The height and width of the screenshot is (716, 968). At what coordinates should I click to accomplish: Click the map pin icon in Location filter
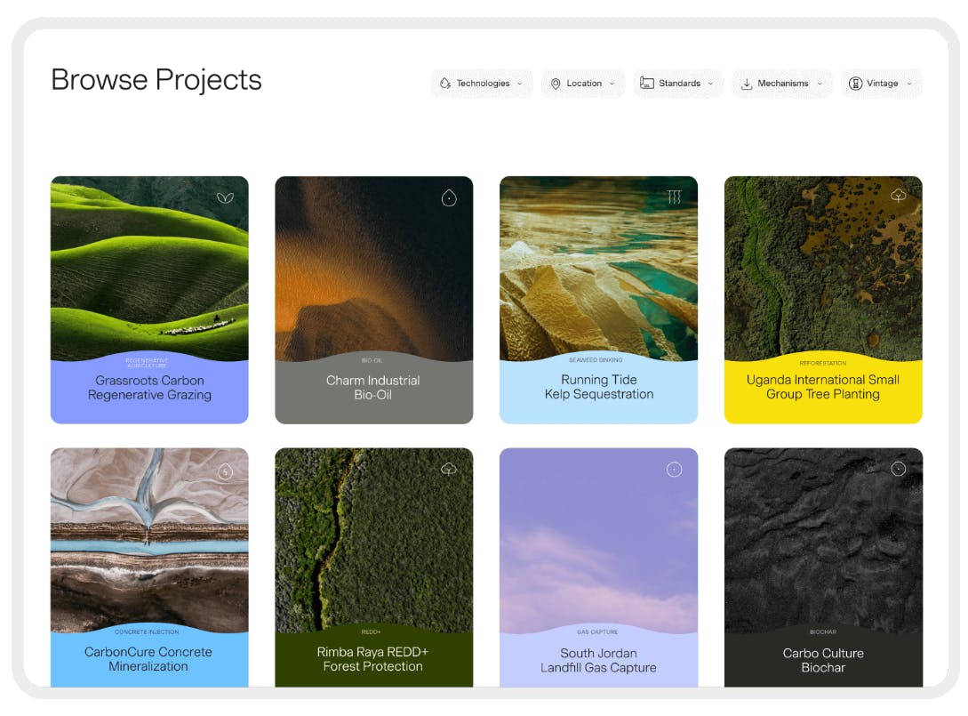pyautogui.click(x=556, y=84)
